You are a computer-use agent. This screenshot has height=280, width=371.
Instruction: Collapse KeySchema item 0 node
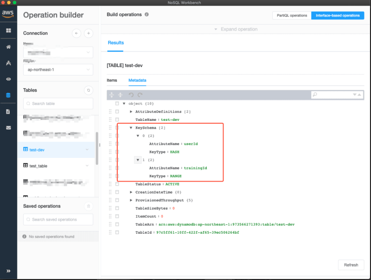click(x=138, y=136)
